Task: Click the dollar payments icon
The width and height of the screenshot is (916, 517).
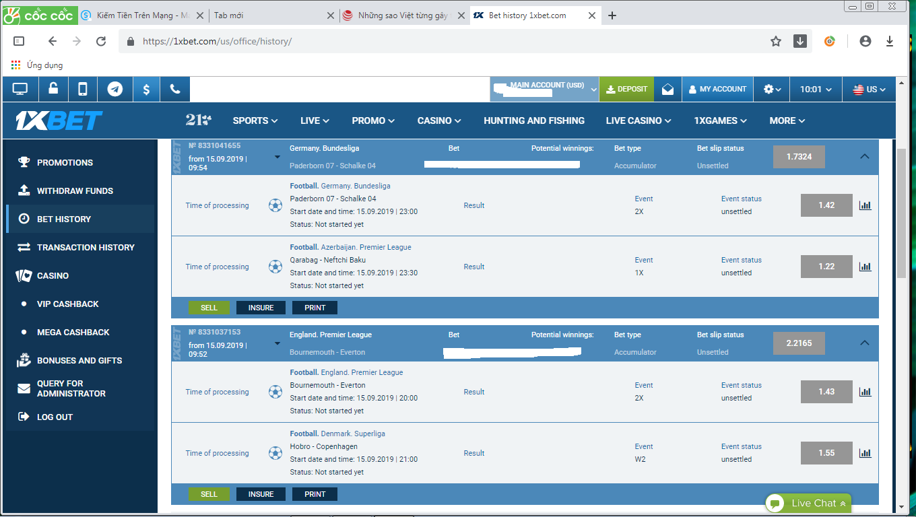Action: pyautogui.click(x=146, y=89)
